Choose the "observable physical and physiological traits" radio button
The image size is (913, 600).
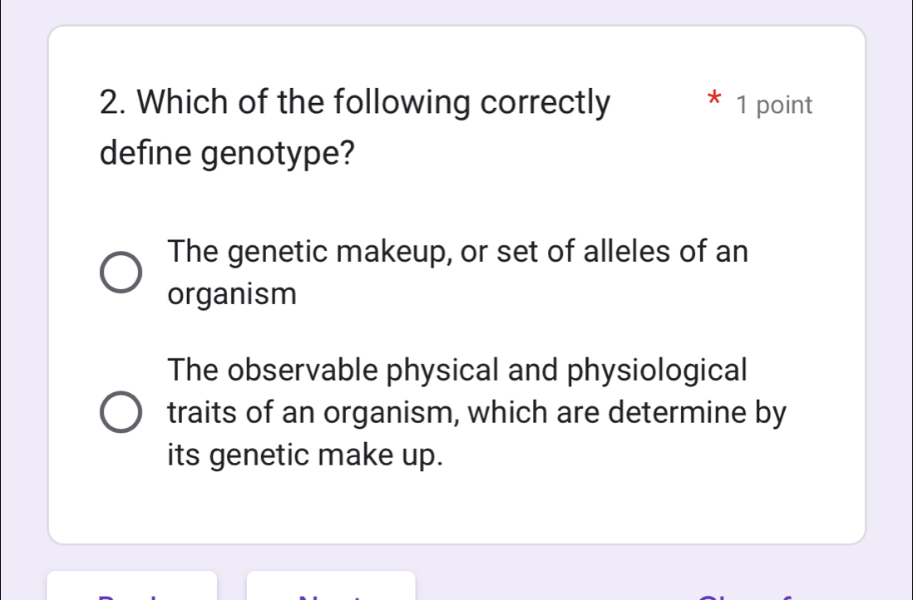[x=121, y=412]
